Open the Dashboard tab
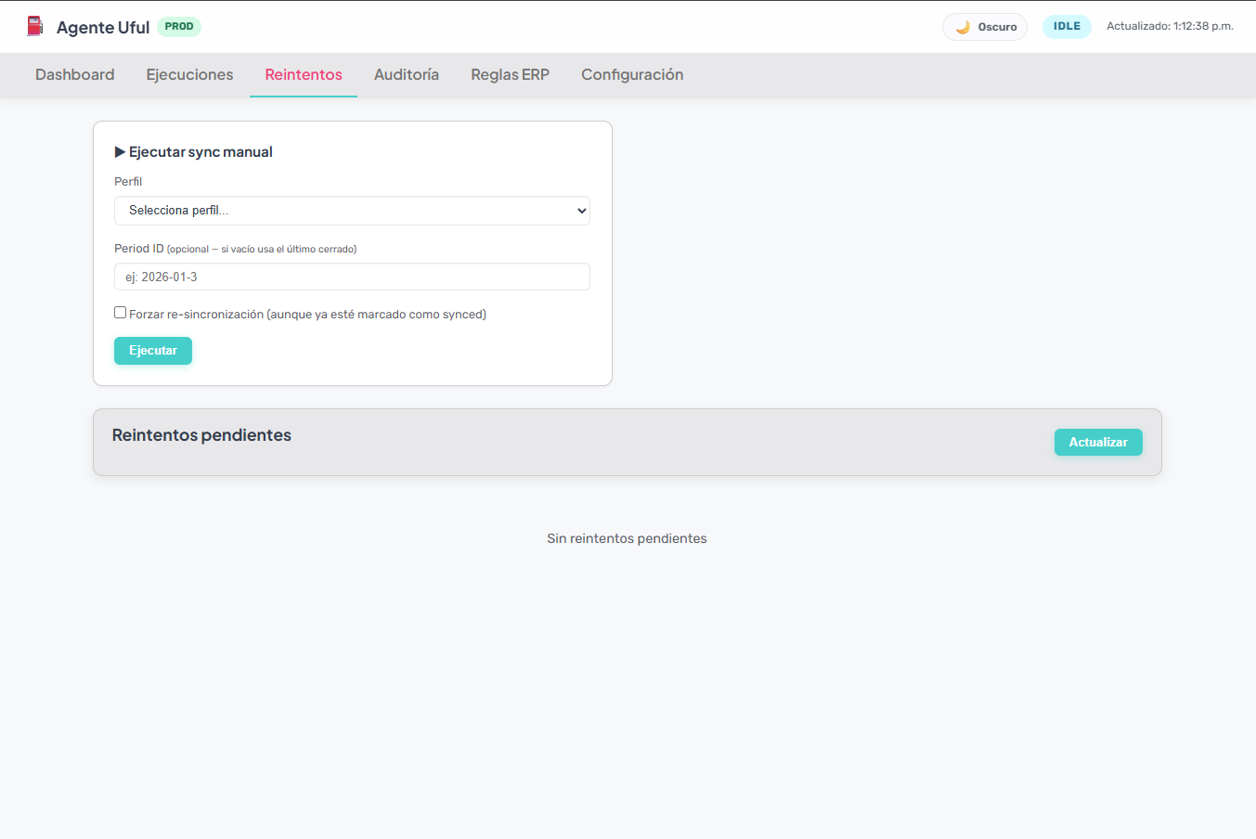1256x839 pixels. 75,74
